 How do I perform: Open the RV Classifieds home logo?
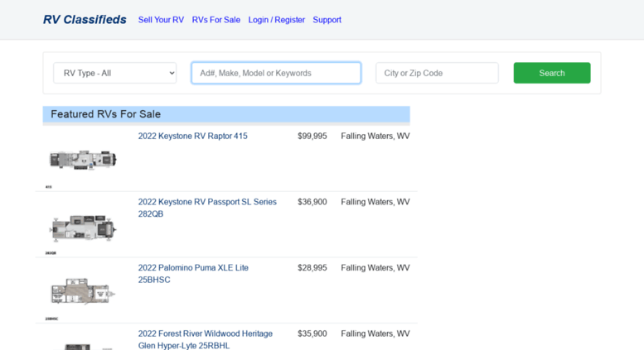[x=85, y=20]
